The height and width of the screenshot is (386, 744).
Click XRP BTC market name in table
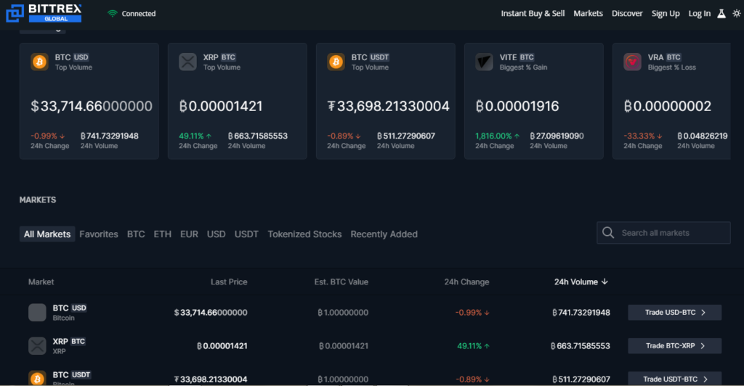[x=69, y=341]
